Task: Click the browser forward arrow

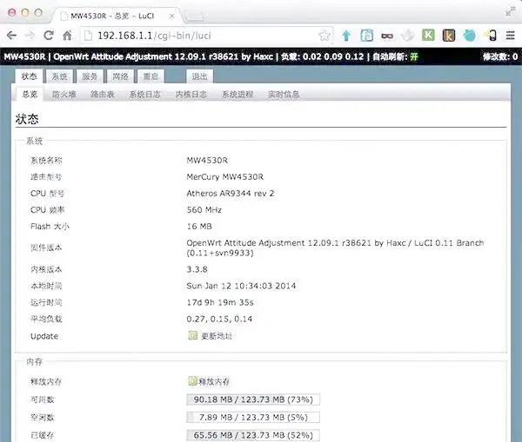Action: [x=30, y=36]
